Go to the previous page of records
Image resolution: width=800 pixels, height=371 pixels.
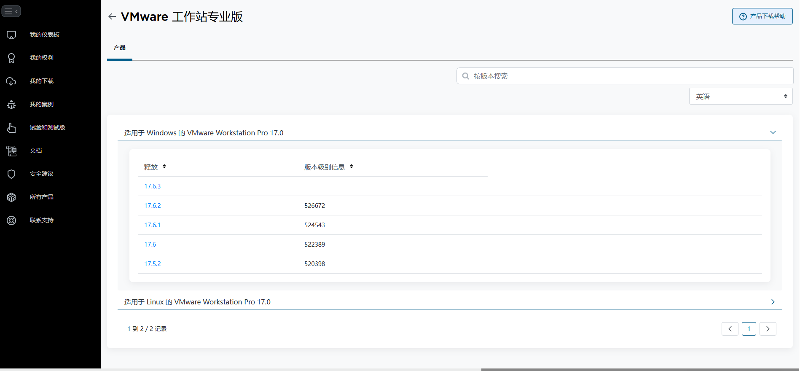730,329
